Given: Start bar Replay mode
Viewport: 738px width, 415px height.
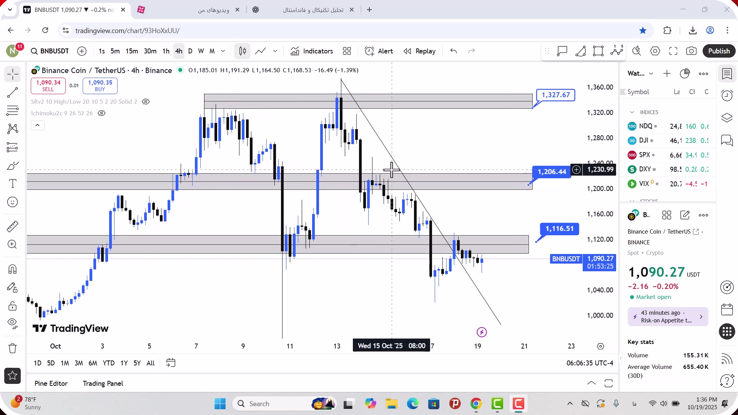Looking at the screenshot, I should point(419,51).
